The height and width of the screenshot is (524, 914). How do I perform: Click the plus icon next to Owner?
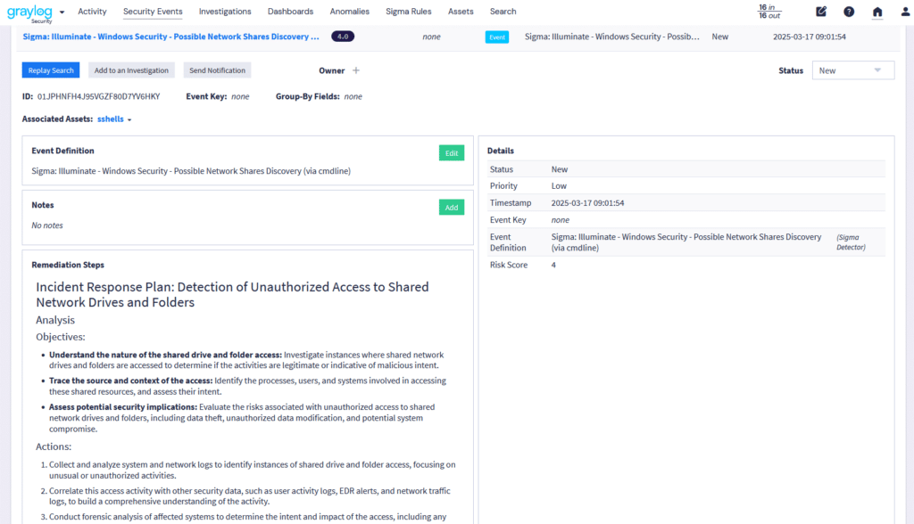tap(356, 70)
